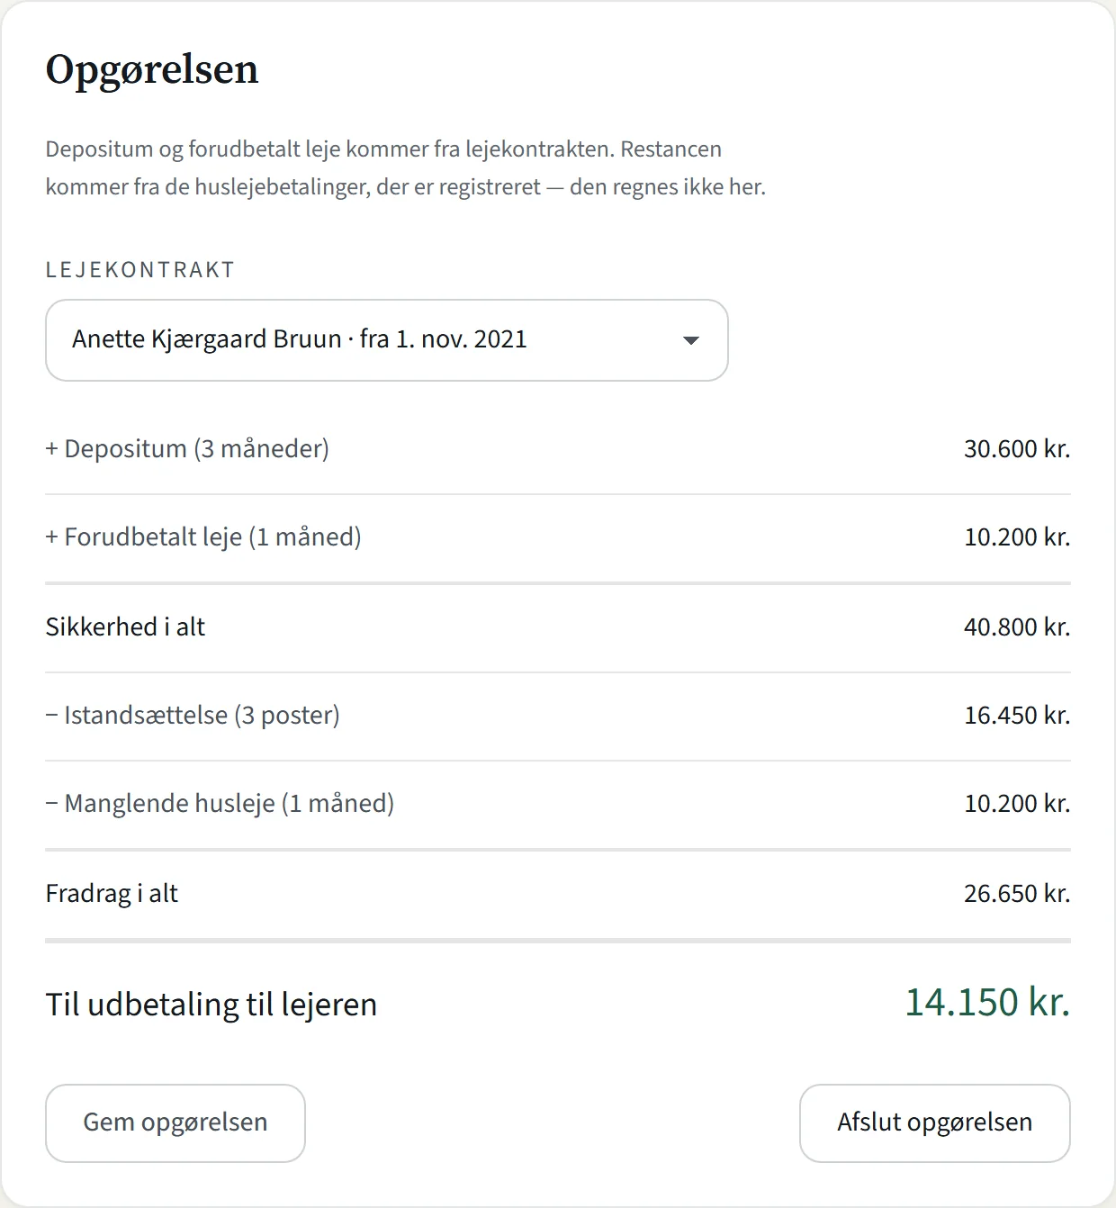
Task: Click the 'Til udbetaling til lejeren' label
Action: point(211,1004)
